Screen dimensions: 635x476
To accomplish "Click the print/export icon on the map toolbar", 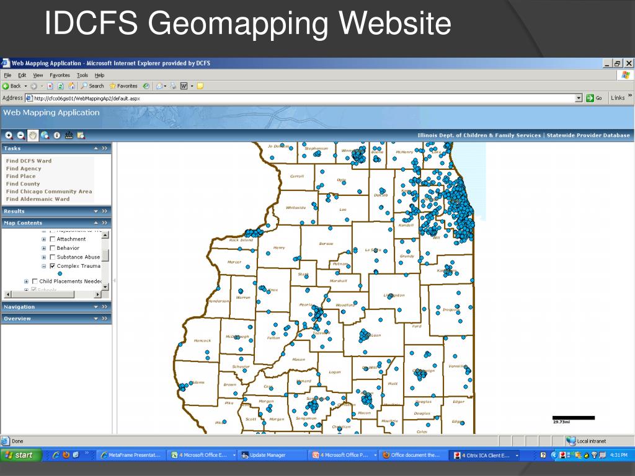I will [x=81, y=135].
